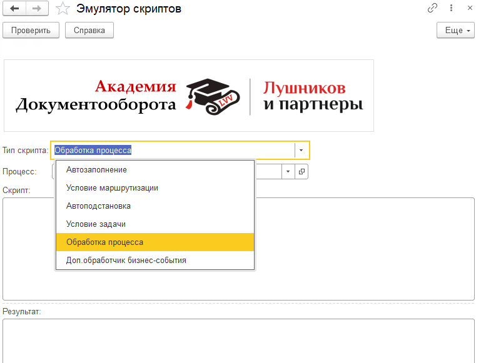
Task: Pick Автоподстановка in the dropdown list
Action: click(155, 206)
